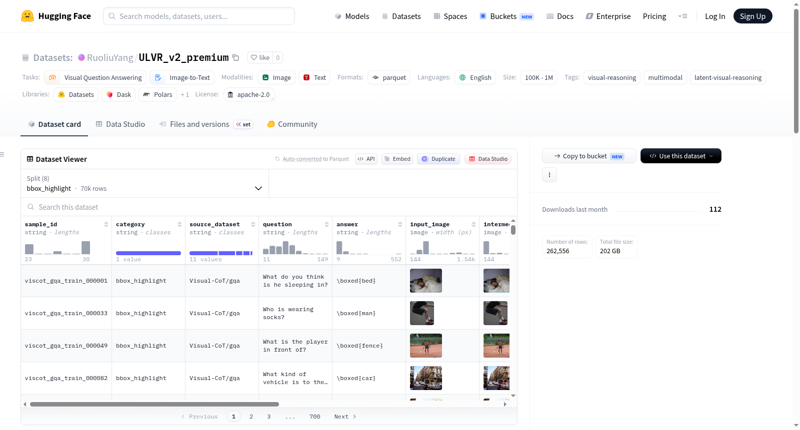800x430 pixels.
Task: Click the left sidebar toggle icon
Action: click(2, 154)
